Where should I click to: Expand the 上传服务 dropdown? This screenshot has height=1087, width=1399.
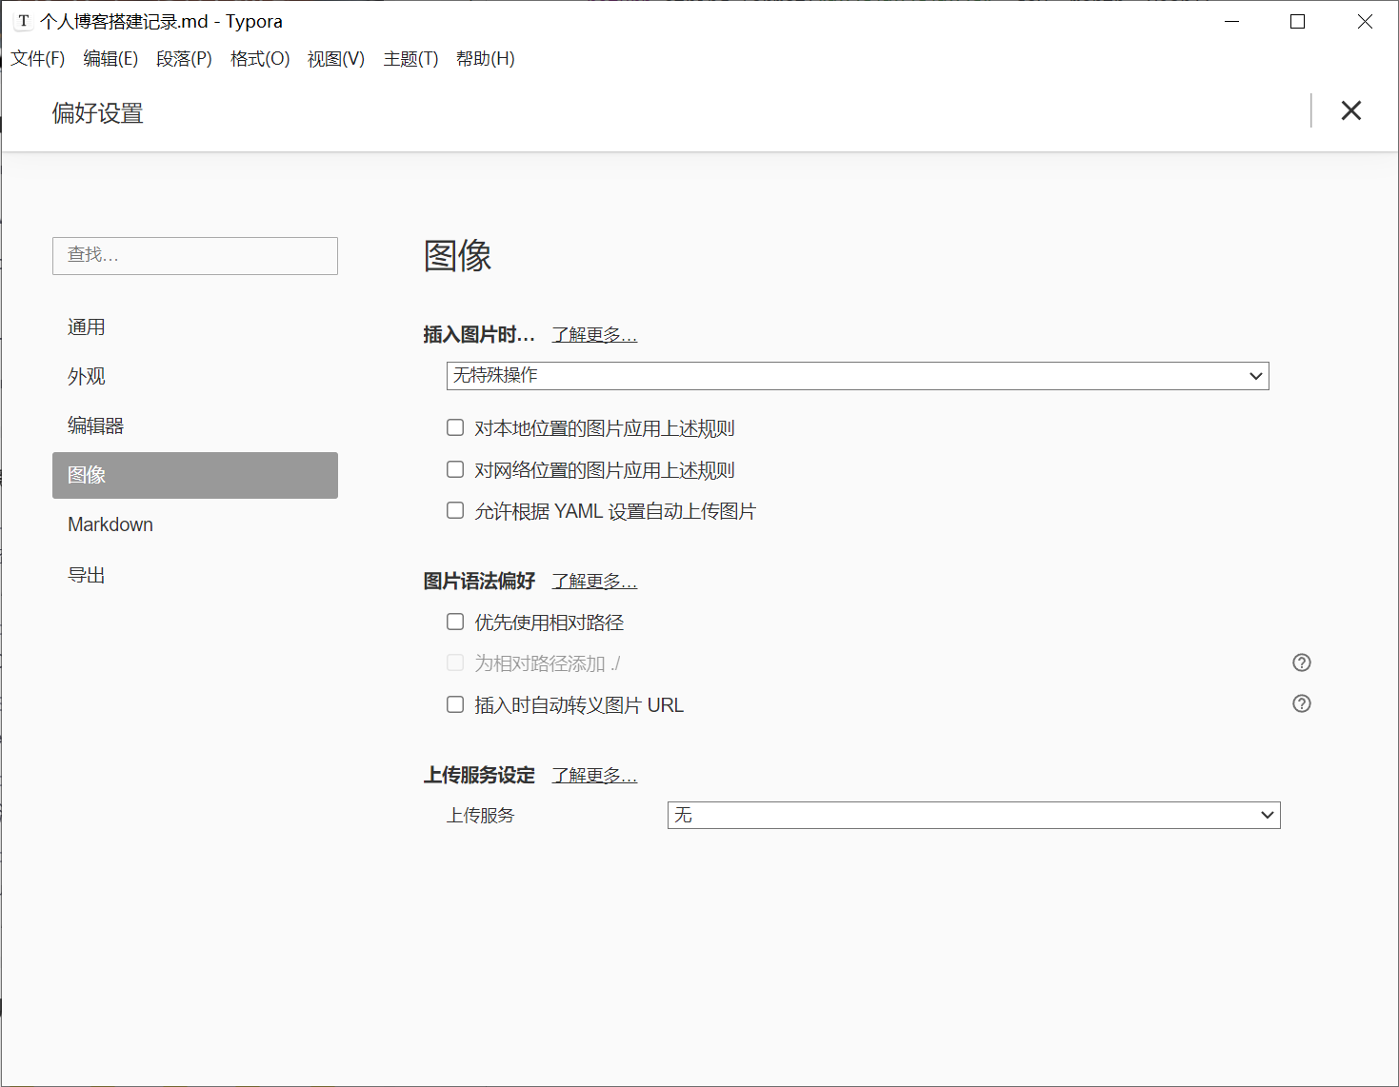click(973, 815)
